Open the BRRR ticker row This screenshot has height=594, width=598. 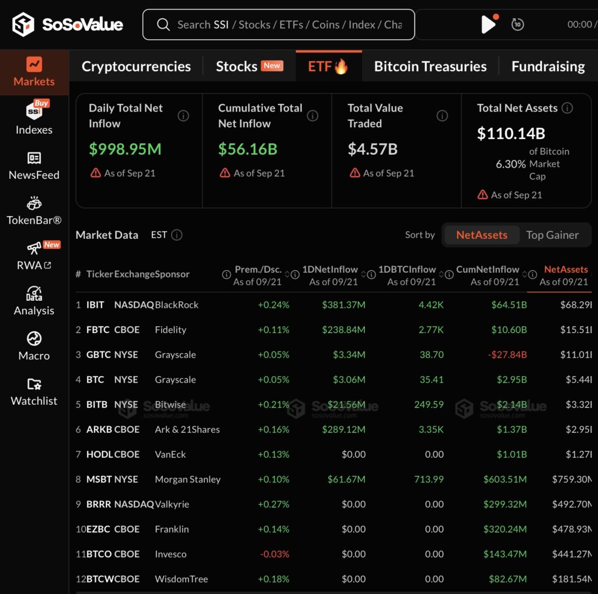click(x=333, y=504)
